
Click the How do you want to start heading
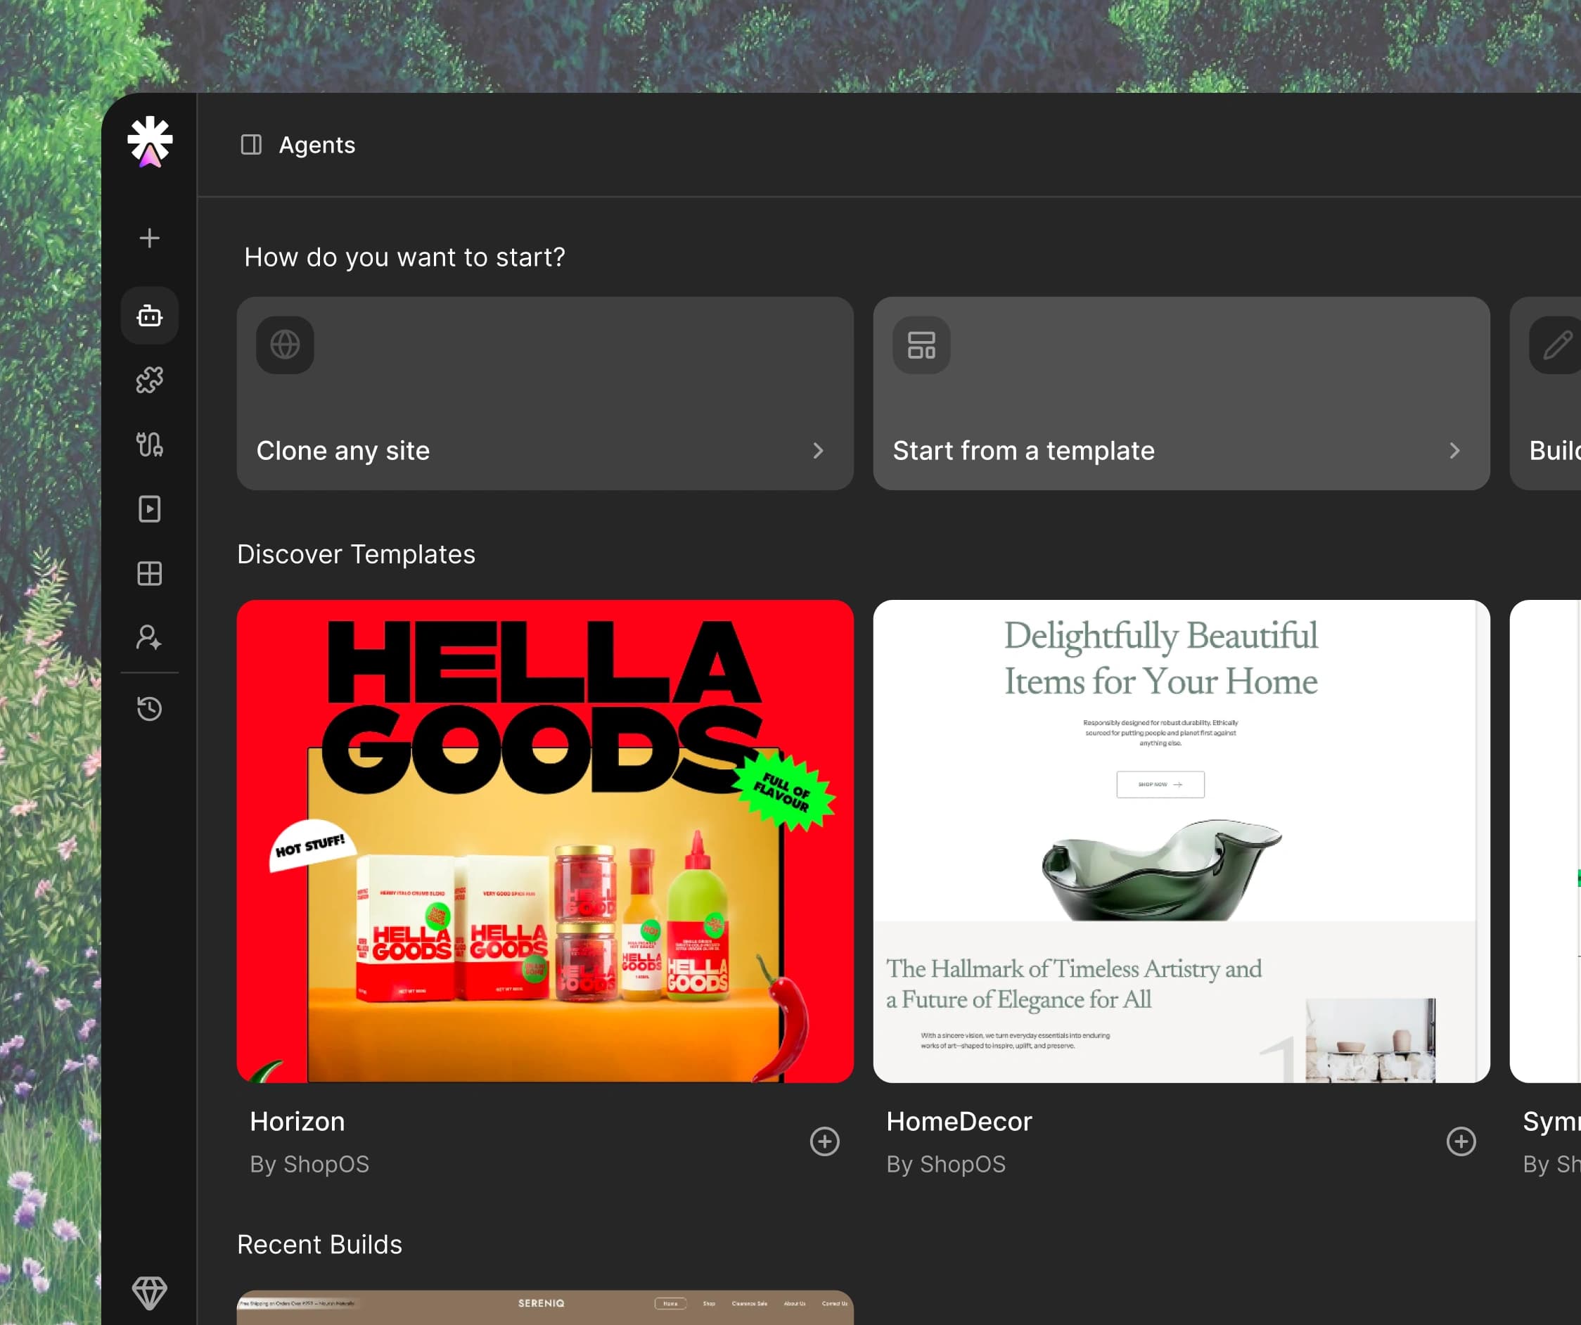click(404, 257)
